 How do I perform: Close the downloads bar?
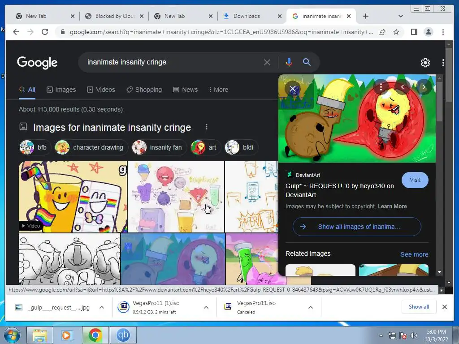[x=444, y=306]
